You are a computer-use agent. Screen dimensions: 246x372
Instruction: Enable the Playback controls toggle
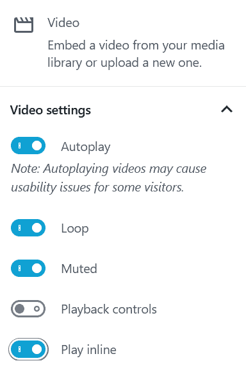[28, 309]
